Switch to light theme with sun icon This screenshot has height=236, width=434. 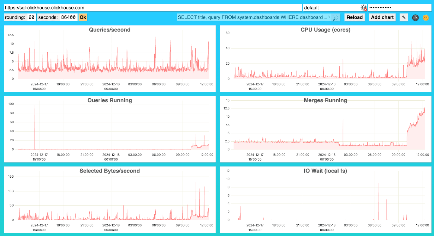tap(426, 18)
